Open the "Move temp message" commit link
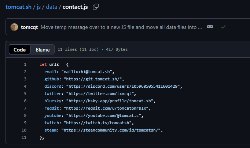 pos(121,27)
